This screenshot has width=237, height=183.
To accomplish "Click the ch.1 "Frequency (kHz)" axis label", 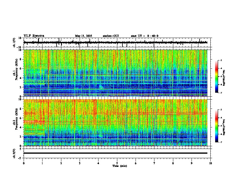I will point(16,69).
